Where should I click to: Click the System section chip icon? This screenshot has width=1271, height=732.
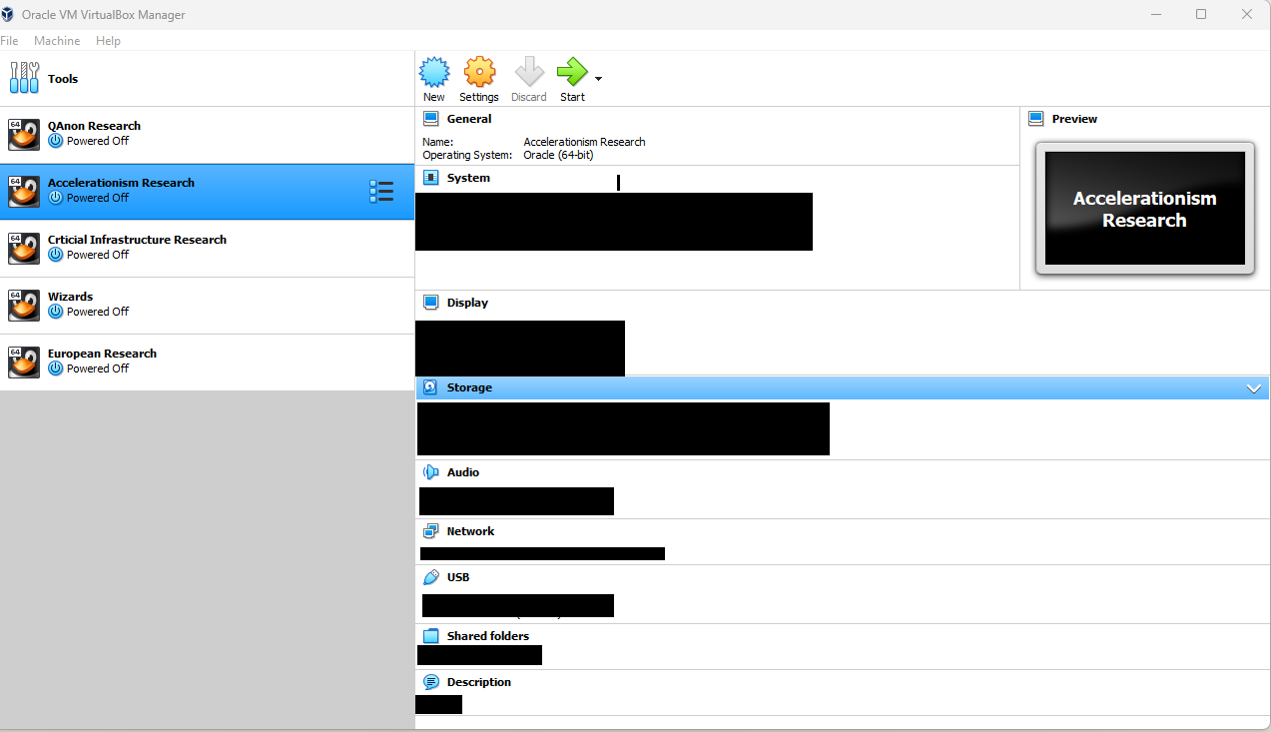431,178
